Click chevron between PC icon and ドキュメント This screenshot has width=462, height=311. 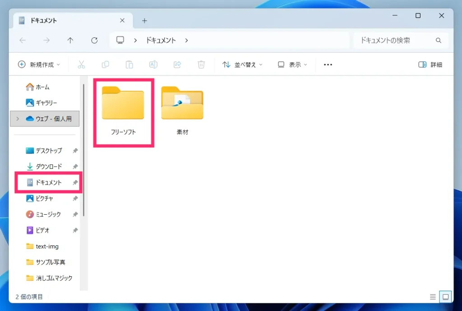(135, 40)
